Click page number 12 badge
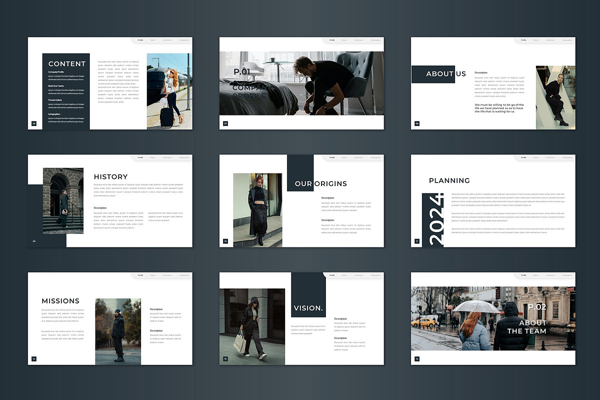This screenshot has width=600, height=400. (34, 358)
